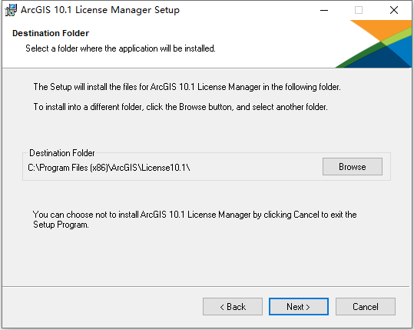Viewport: 414px width, 330px height.
Task: Go to the previous step with Back
Action: pyautogui.click(x=233, y=307)
